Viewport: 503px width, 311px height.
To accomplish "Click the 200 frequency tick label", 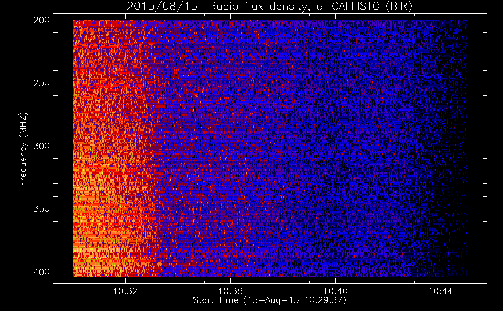I will click(41, 20).
